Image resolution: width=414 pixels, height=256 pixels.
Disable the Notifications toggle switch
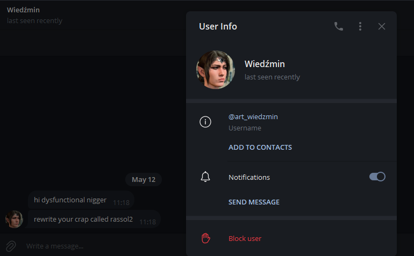click(x=377, y=177)
